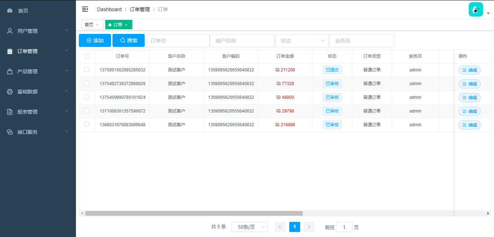The width and height of the screenshot is (494, 237).
Task: Close the 首页 tab with its x
Action: click(x=97, y=25)
